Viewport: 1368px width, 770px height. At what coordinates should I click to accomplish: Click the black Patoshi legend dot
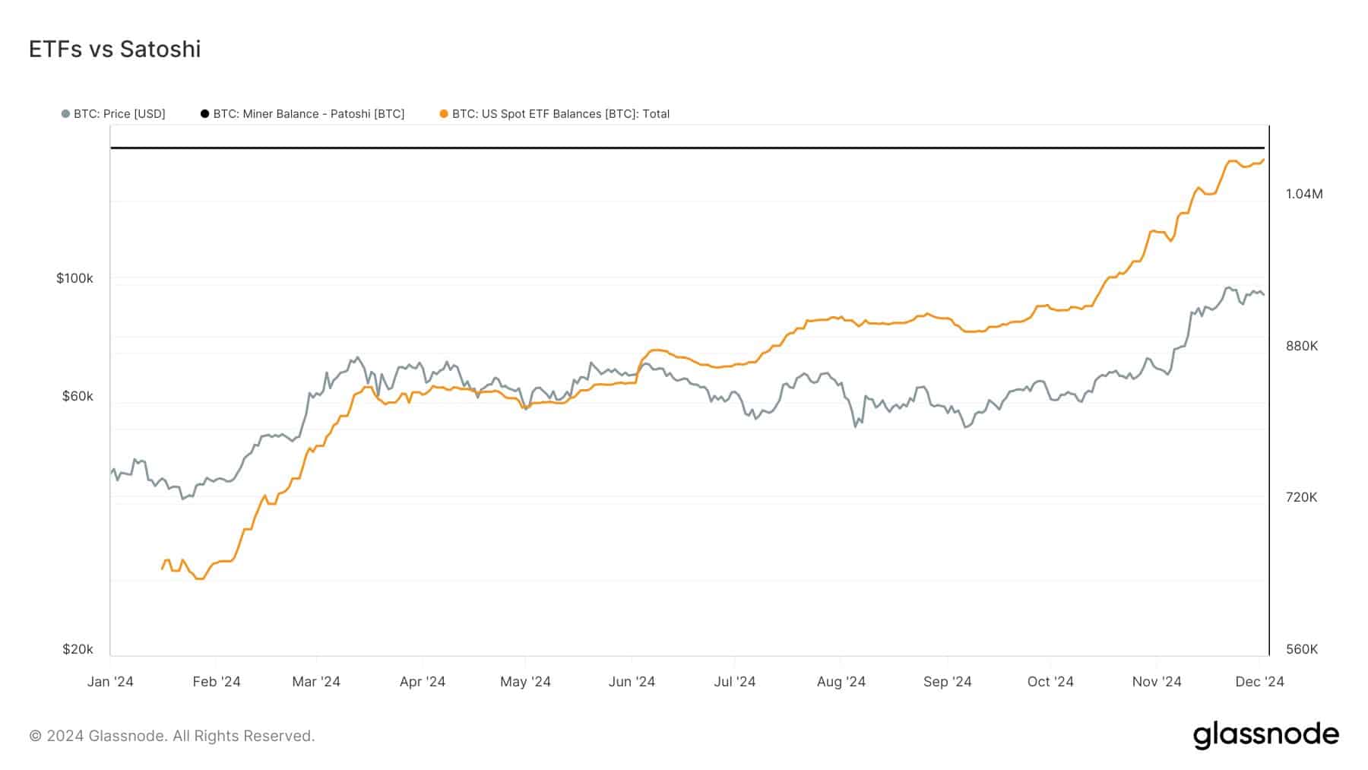pyautogui.click(x=204, y=114)
